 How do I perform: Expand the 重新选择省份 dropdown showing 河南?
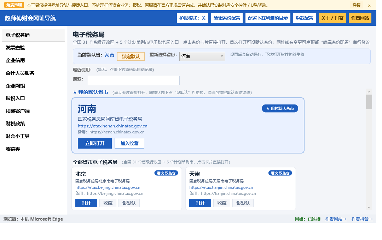(202, 56)
